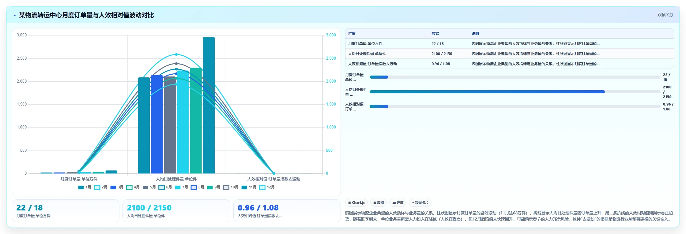Click the 11月 legend color box
Viewport: 686px width, 234px height.
244,188
